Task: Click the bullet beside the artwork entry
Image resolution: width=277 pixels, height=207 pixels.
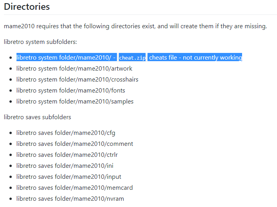Action: pyautogui.click(x=11, y=69)
